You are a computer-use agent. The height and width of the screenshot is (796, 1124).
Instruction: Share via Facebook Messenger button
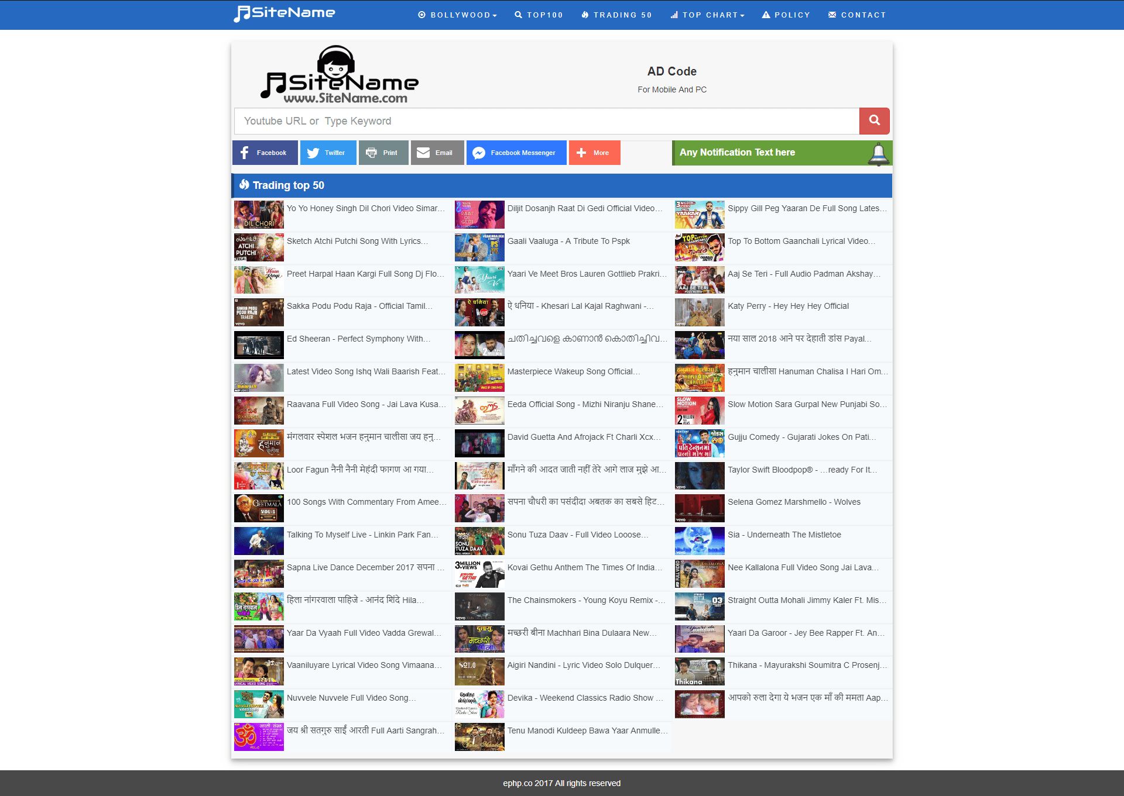[516, 153]
